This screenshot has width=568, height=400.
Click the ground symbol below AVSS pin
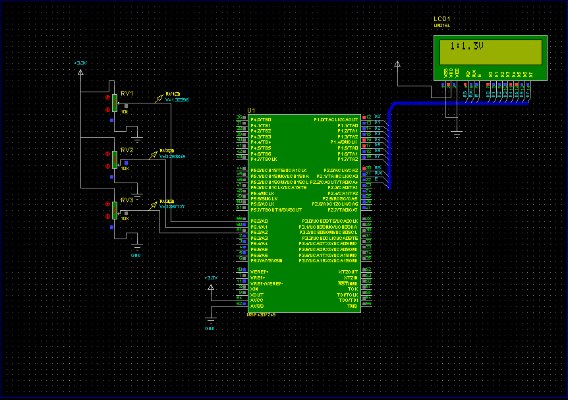point(211,320)
